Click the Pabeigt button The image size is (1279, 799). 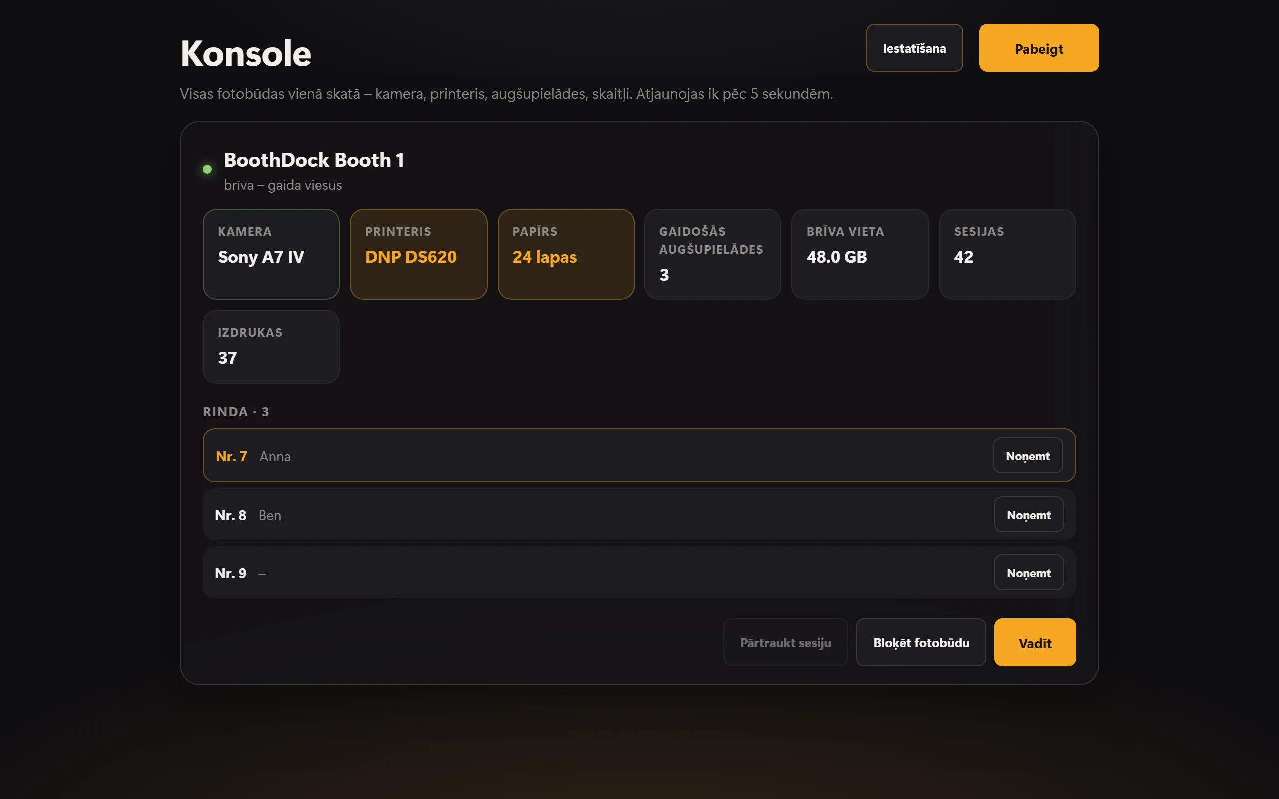[x=1039, y=48]
